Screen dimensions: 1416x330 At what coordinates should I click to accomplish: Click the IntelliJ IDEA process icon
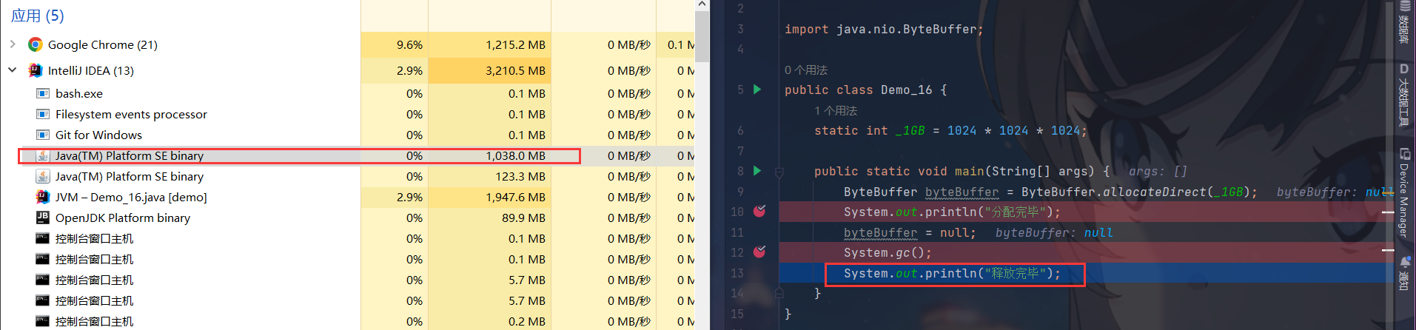coord(35,70)
